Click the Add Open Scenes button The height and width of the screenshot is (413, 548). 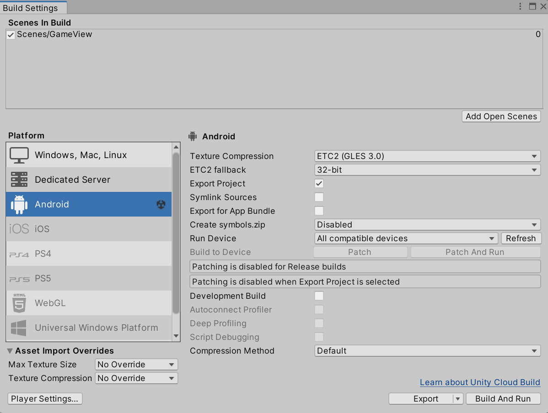(x=501, y=116)
